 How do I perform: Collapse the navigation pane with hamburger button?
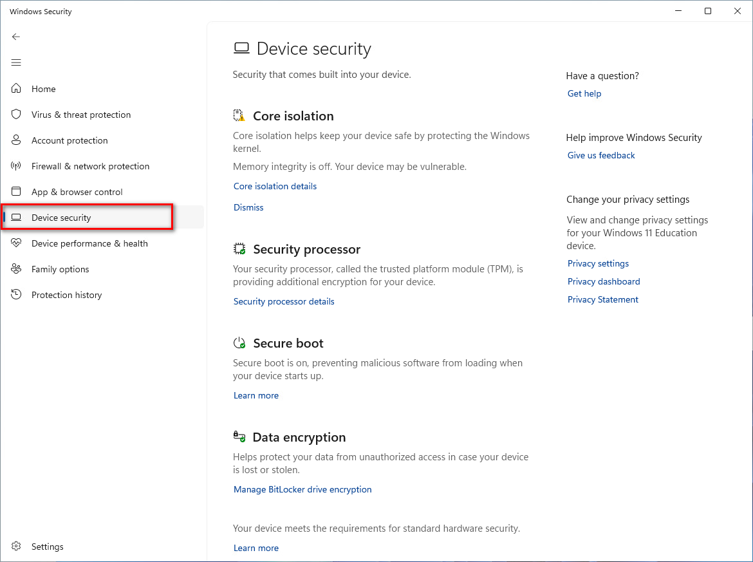pyautogui.click(x=16, y=62)
